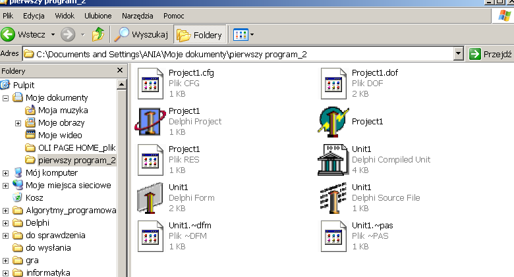Expand the Moje miejsca sieciowe node
Image resolution: width=514 pixels, height=277 pixels.
5,186
